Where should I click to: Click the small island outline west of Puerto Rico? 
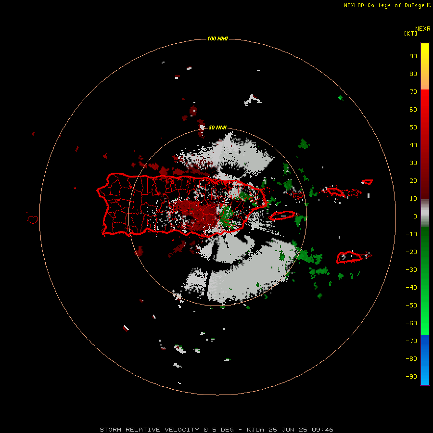[33, 219]
